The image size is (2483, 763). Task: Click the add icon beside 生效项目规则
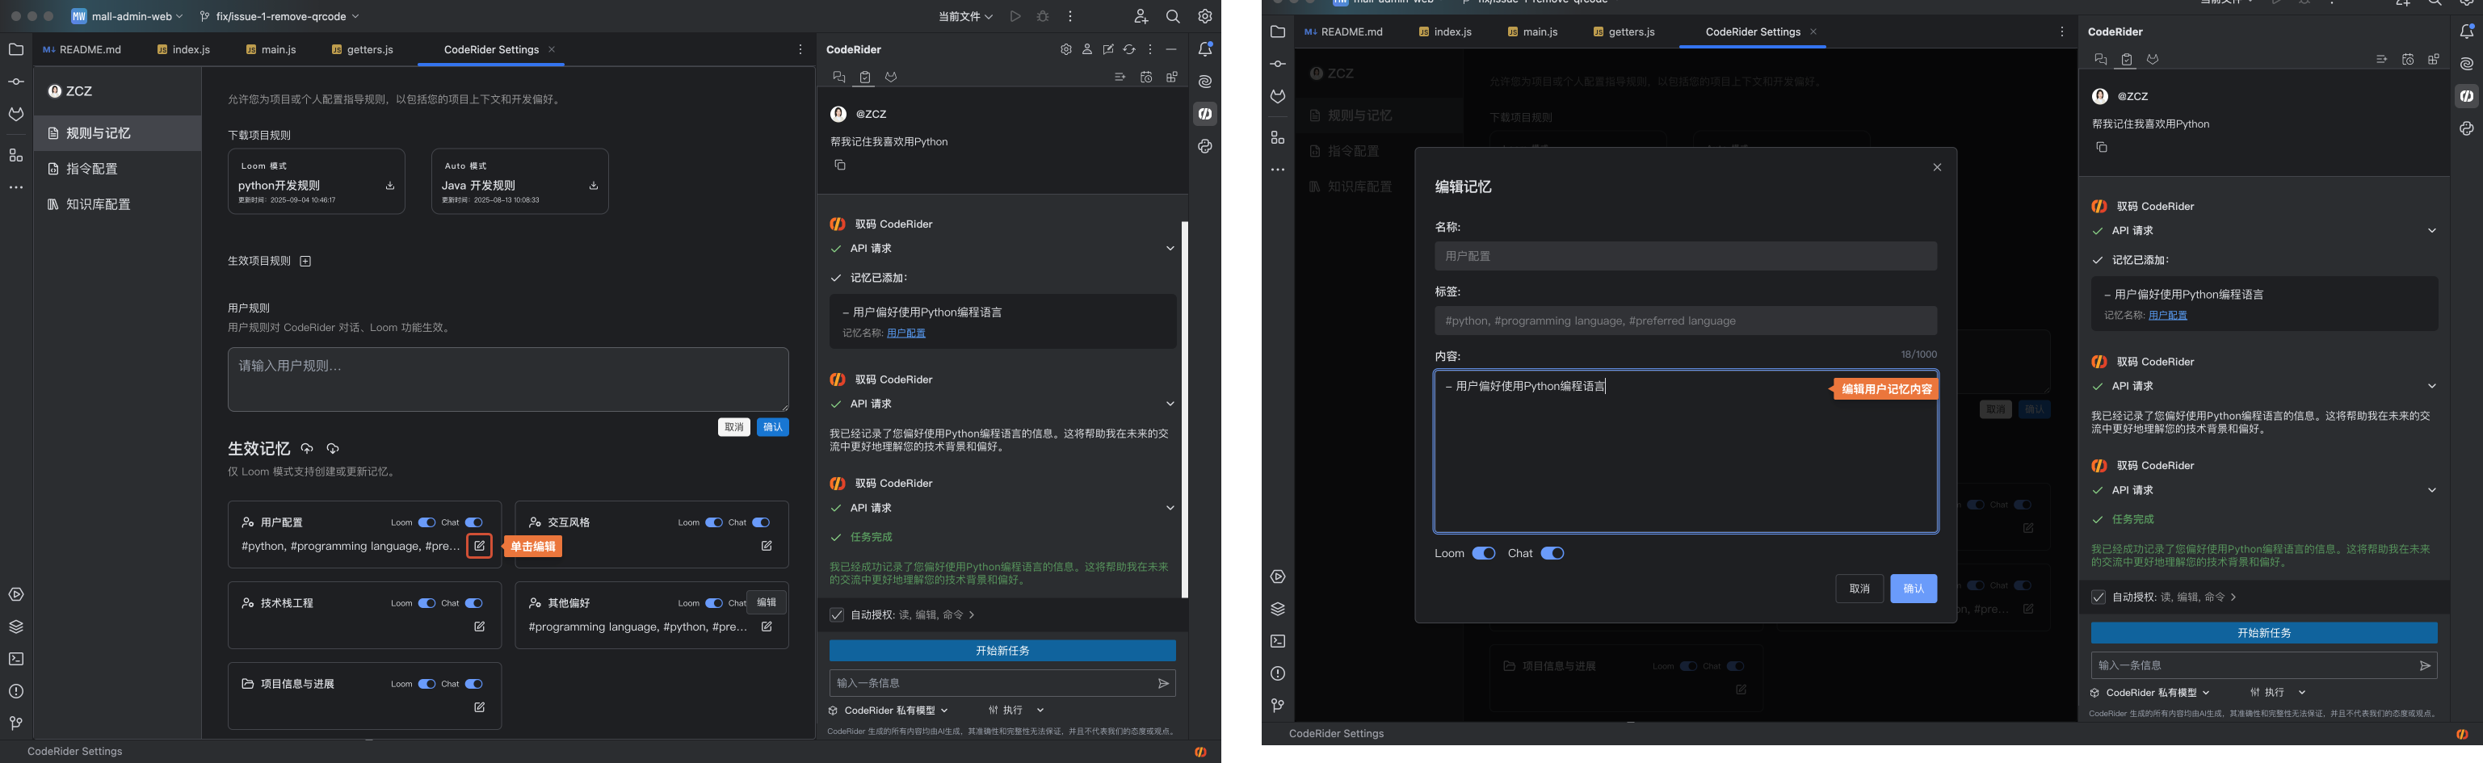pos(305,261)
